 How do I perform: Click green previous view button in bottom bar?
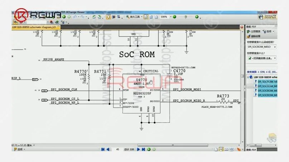point(149,149)
